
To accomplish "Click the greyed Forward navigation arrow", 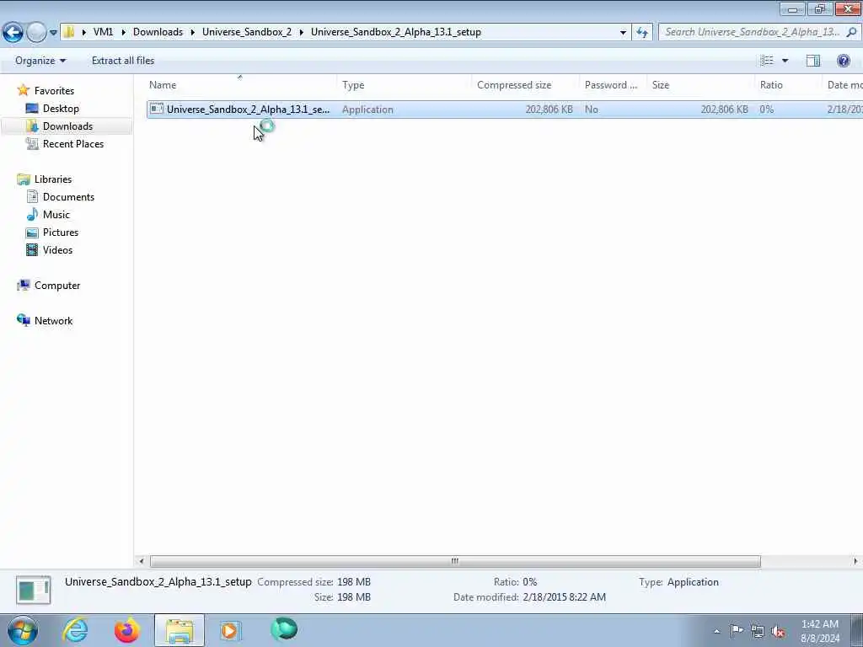I will pos(36,32).
